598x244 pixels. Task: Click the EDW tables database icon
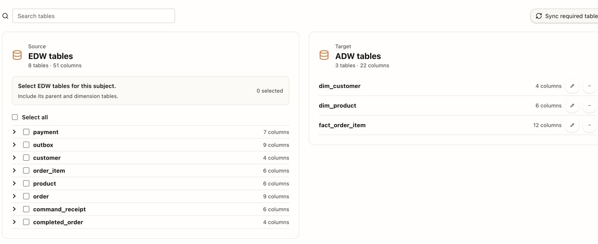17,55
